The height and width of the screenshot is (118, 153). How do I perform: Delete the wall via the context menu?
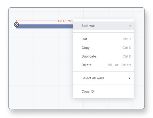103,65
